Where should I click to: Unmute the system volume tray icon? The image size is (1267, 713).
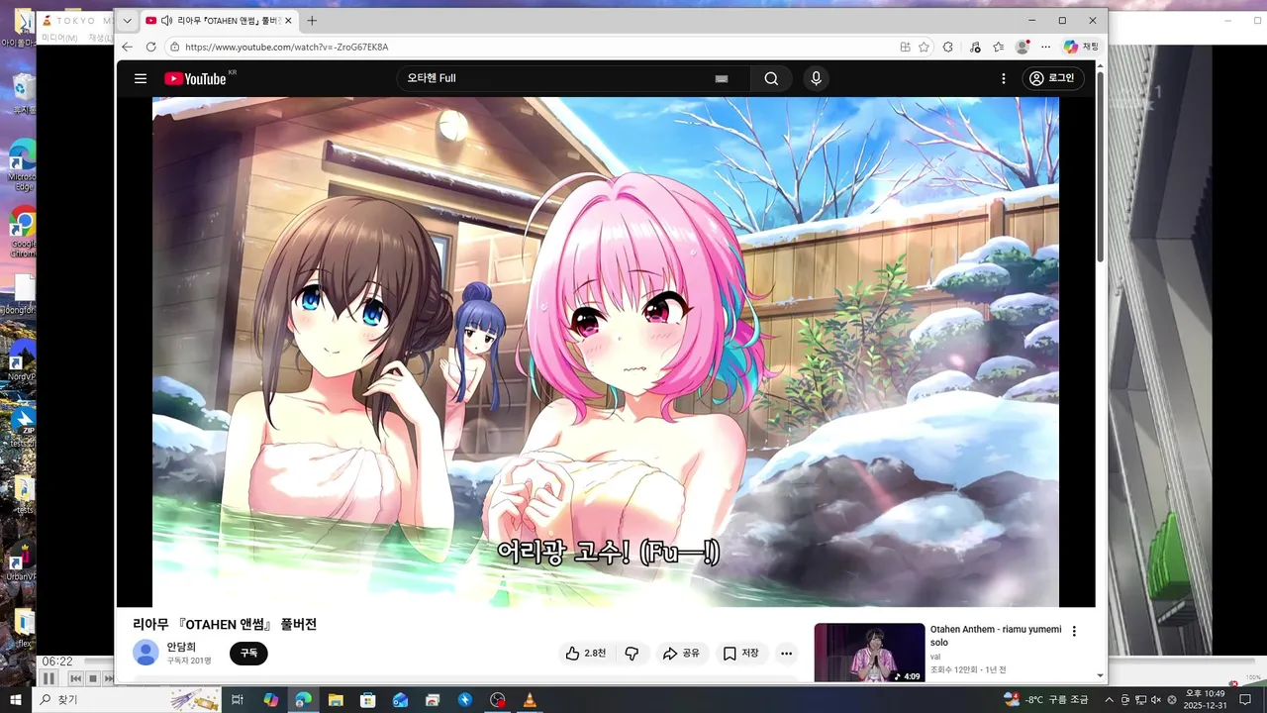click(1156, 699)
